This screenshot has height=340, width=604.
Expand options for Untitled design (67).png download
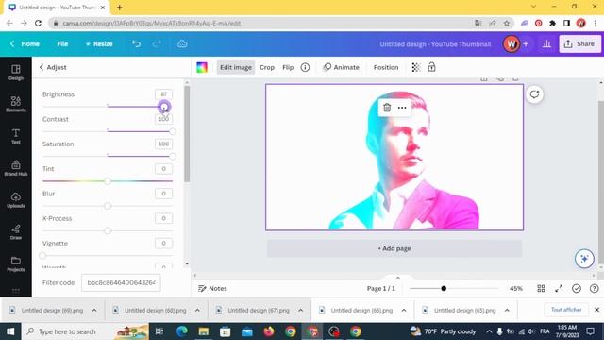pos(300,310)
